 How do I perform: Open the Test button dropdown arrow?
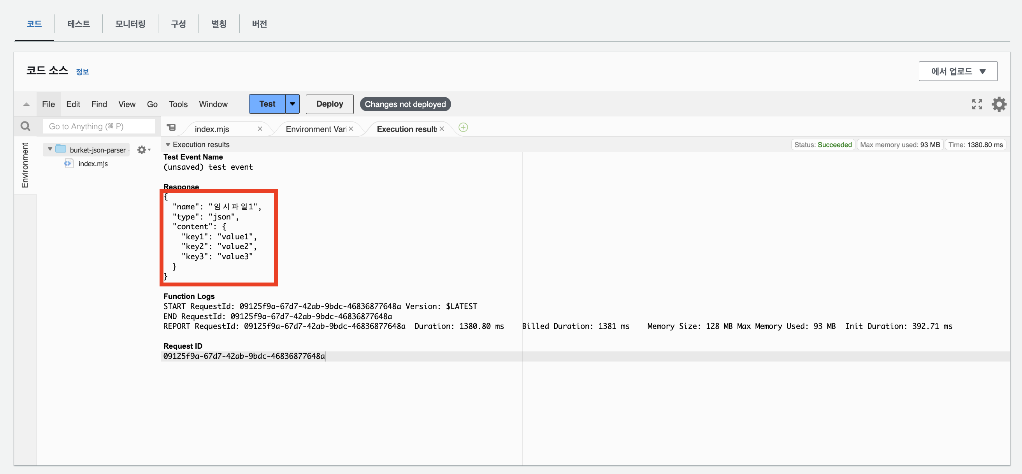(292, 104)
